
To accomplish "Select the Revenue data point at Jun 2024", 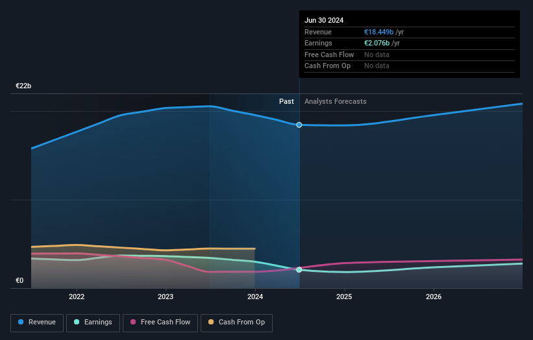I will [299, 125].
